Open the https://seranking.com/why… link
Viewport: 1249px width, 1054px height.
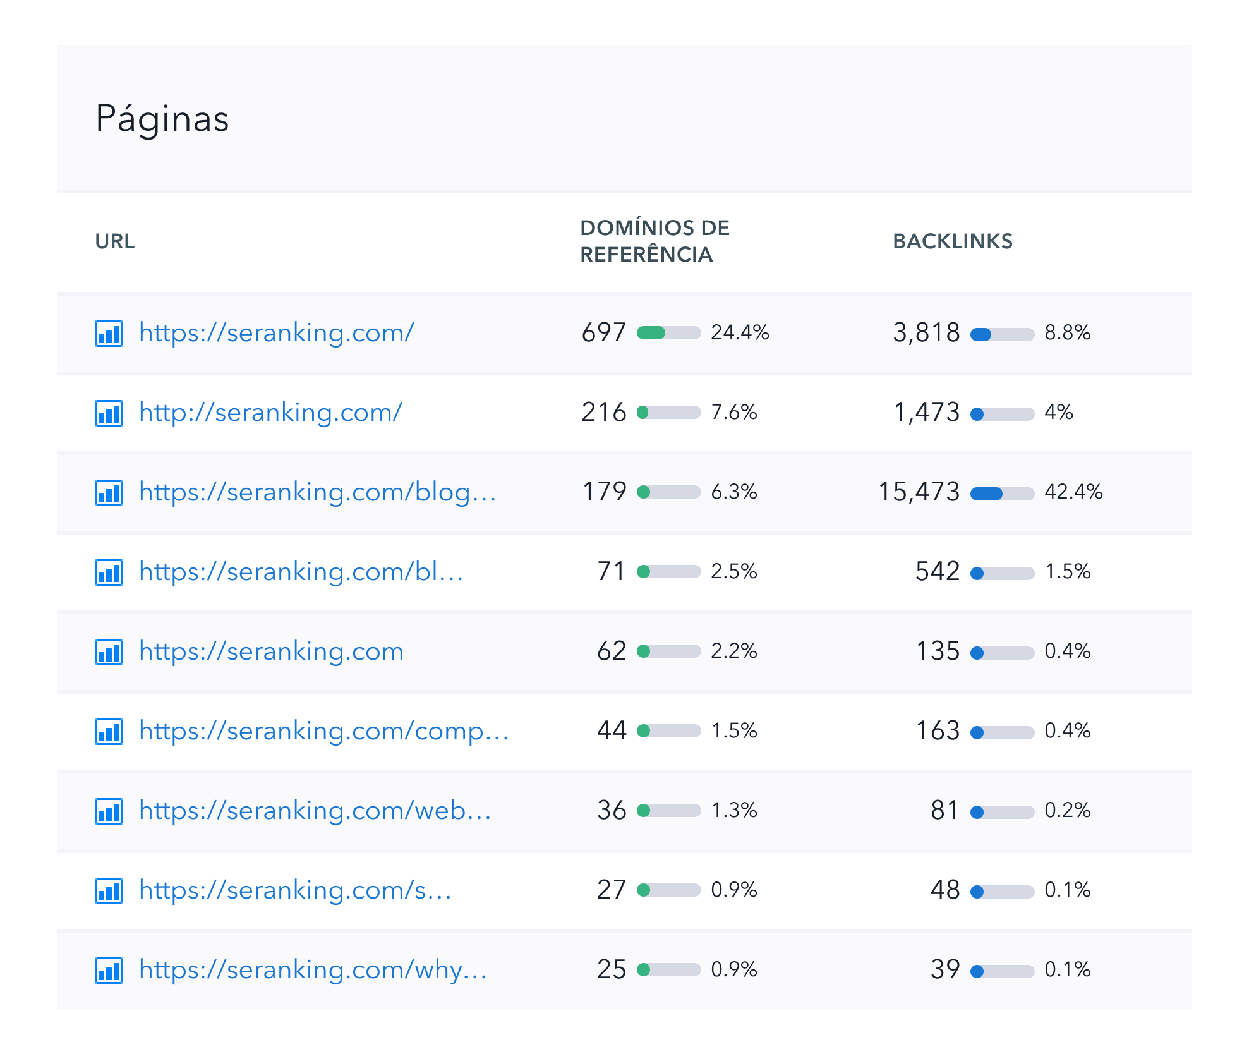(x=313, y=970)
